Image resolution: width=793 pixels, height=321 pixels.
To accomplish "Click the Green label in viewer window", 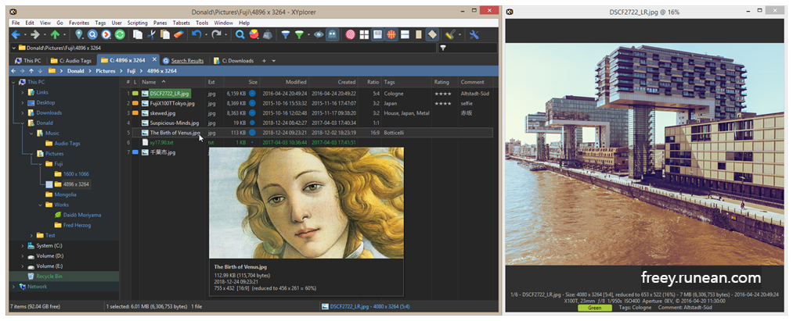I will point(595,308).
